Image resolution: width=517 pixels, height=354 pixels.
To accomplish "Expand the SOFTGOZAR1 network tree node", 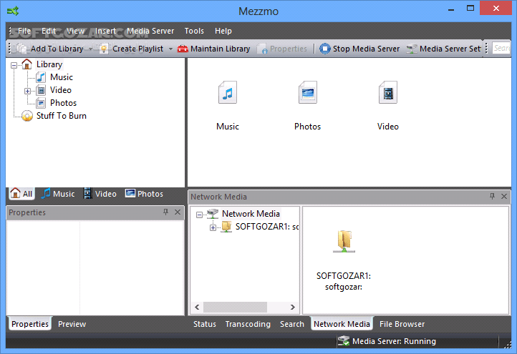I will tap(213, 227).
